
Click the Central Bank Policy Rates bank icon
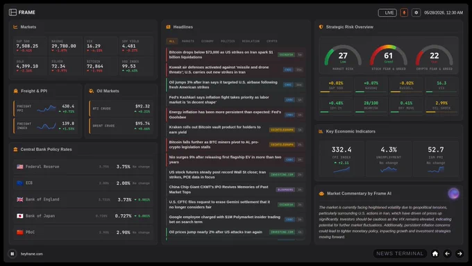(x=15, y=149)
